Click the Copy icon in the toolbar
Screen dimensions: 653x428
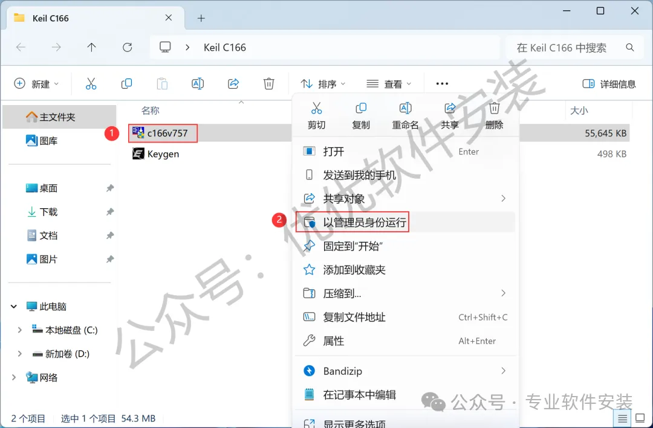click(x=126, y=83)
